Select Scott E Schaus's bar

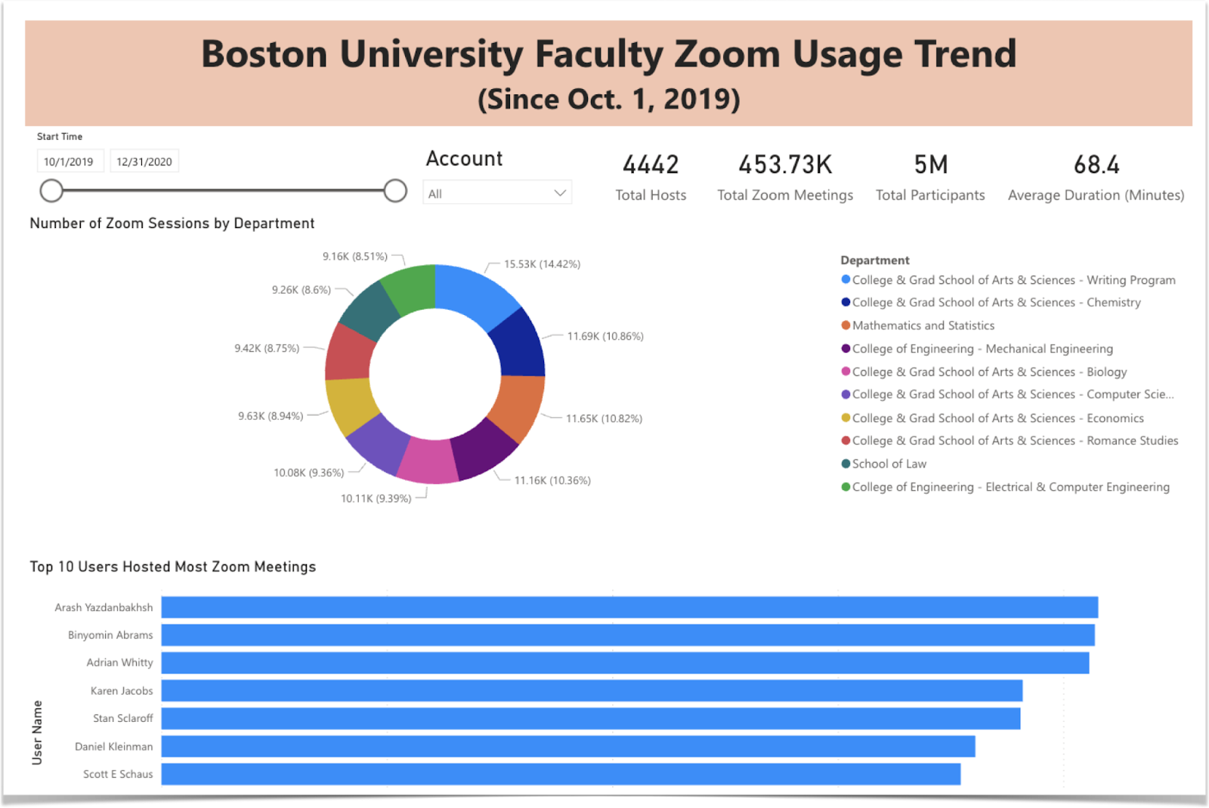(561, 774)
